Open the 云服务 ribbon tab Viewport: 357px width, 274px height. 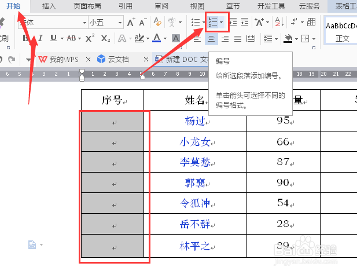point(310,6)
